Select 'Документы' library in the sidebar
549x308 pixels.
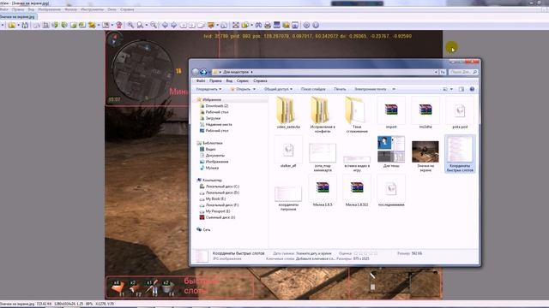click(212, 156)
